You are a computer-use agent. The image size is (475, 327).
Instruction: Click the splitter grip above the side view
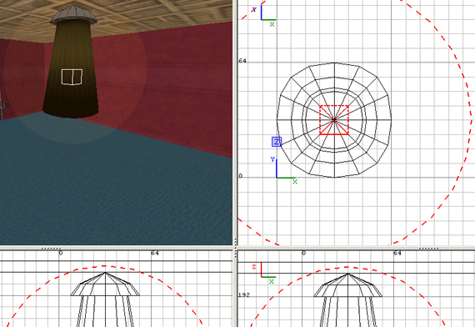pyautogui.click(x=428, y=248)
